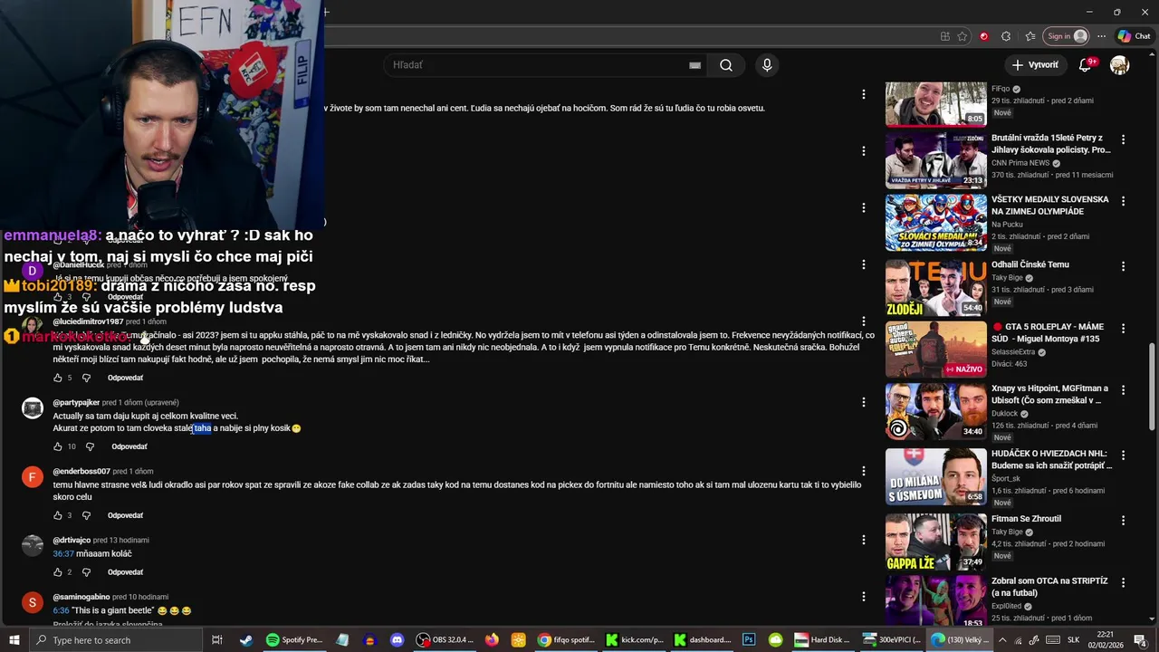Open Task View on the taskbar
Viewport: 1159px width, 652px height.
(x=217, y=639)
